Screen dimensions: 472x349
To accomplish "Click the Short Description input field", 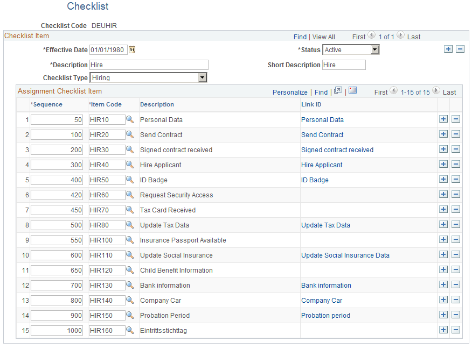I will (x=344, y=65).
